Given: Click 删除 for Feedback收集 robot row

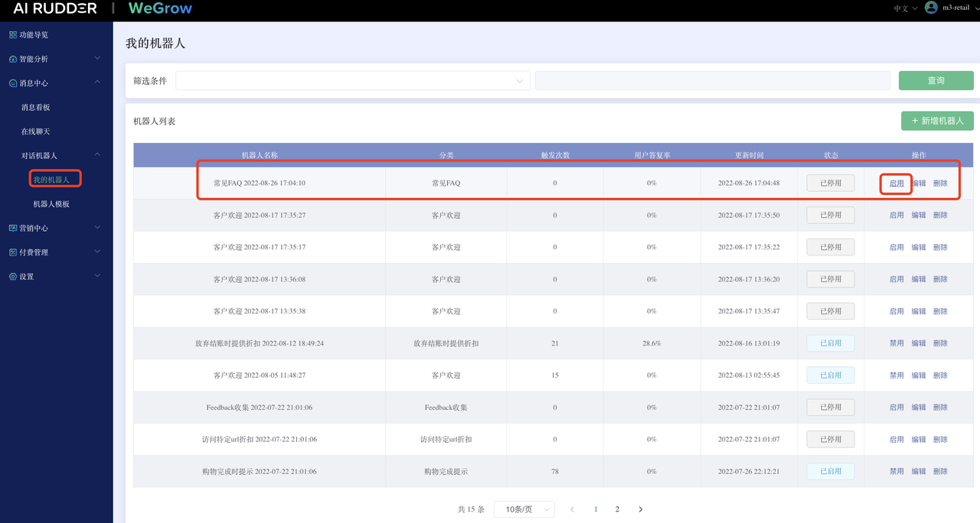Looking at the screenshot, I should pyautogui.click(x=940, y=408).
